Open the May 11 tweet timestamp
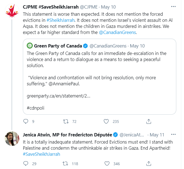 coord(157,135)
